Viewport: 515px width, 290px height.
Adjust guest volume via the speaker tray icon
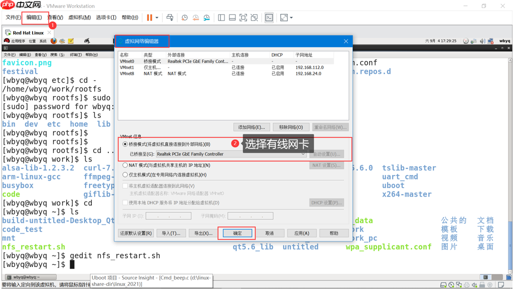(x=483, y=41)
